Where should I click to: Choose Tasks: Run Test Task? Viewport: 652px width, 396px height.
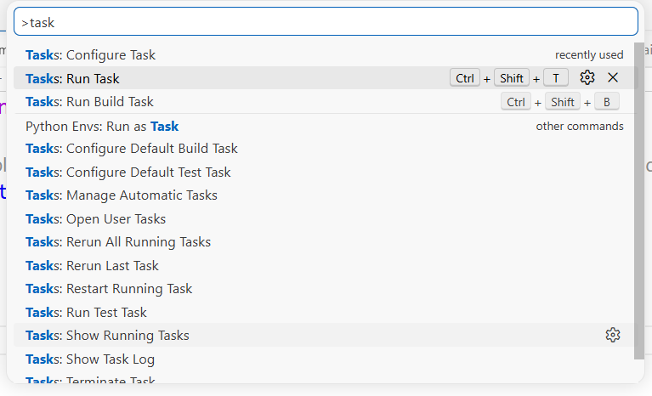326,313
